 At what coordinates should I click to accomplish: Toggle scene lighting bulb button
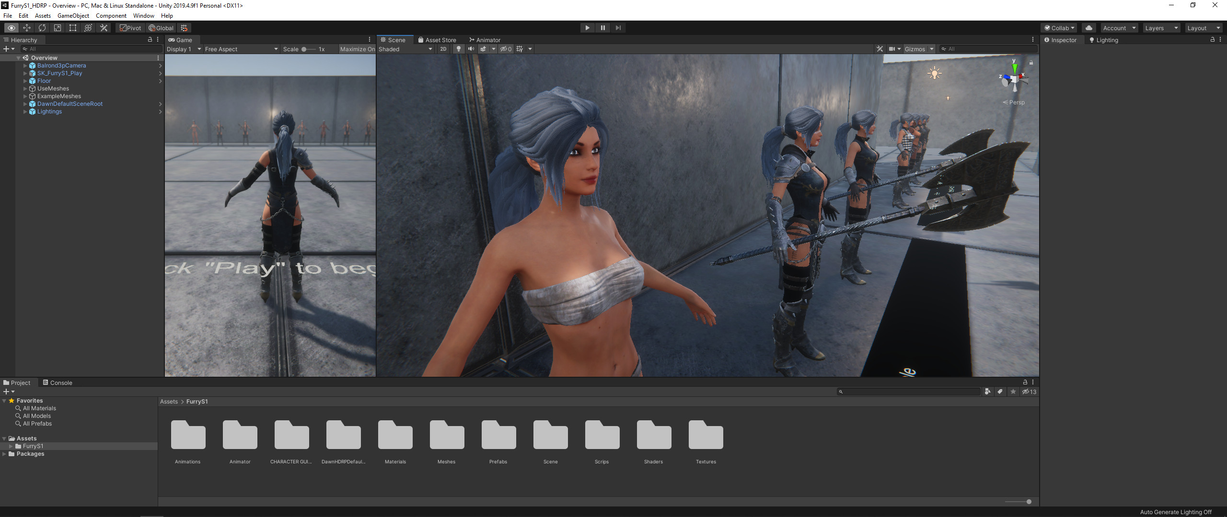coord(459,49)
